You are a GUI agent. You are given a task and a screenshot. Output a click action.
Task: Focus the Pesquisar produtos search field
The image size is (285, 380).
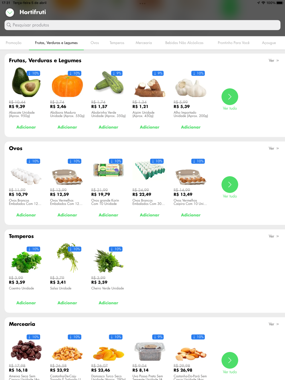coord(142,25)
